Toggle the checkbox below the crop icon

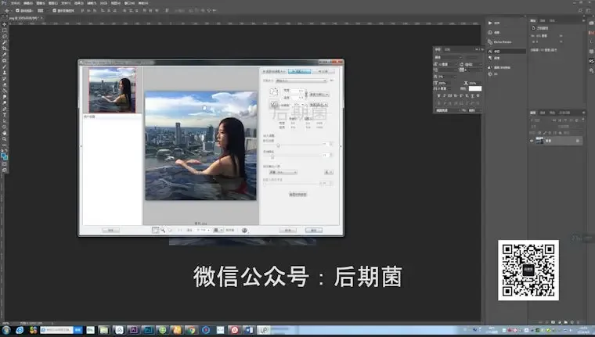273,105
